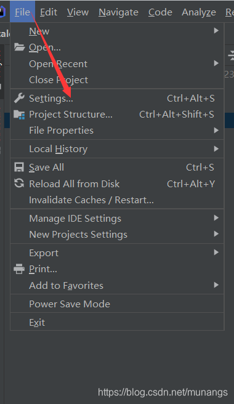Screen dimensions: 234x404
Task: Open the Edit menu
Action: [49, 12]
